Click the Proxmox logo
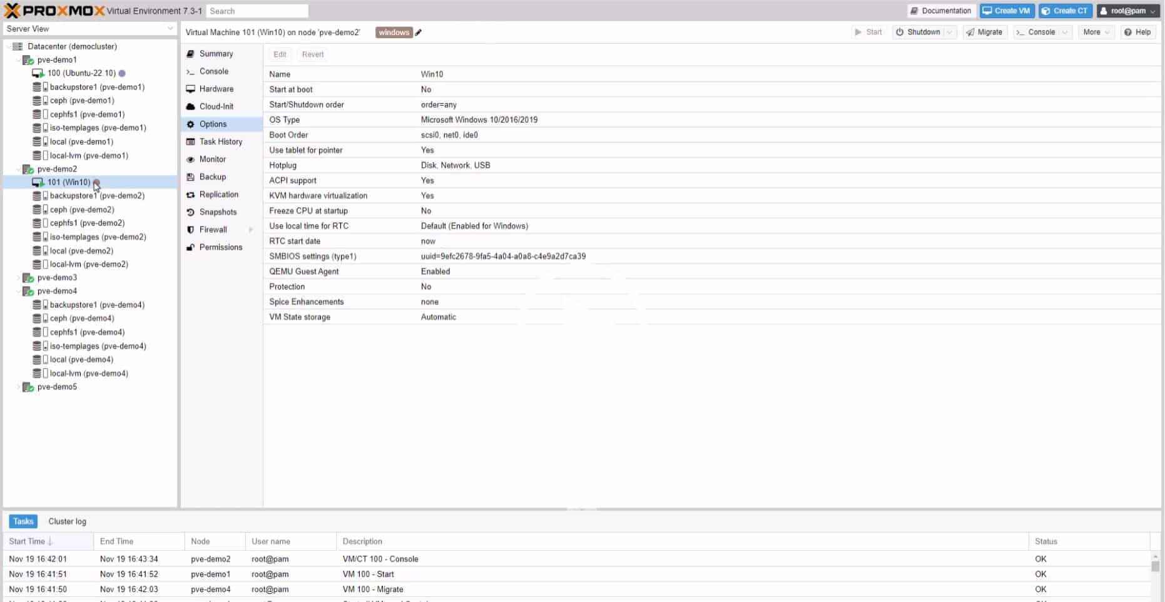 [54, 11]
